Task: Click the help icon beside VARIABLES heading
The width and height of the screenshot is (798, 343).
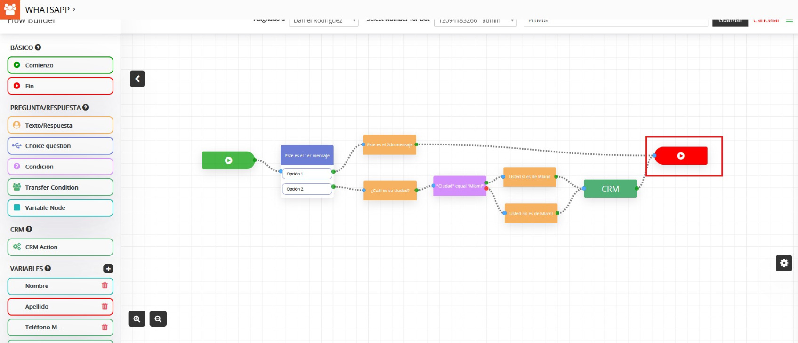Action: pos(48,268)
